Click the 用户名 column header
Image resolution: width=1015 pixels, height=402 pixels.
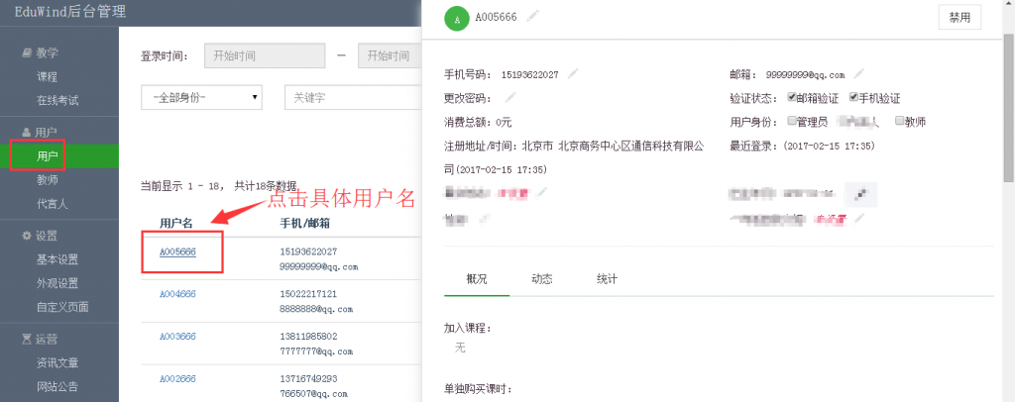tap(176, 223)
